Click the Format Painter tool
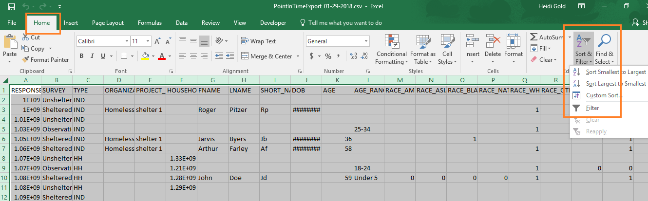Image resolution: width=648 pixels, height=201 pixels. [45, 60]
